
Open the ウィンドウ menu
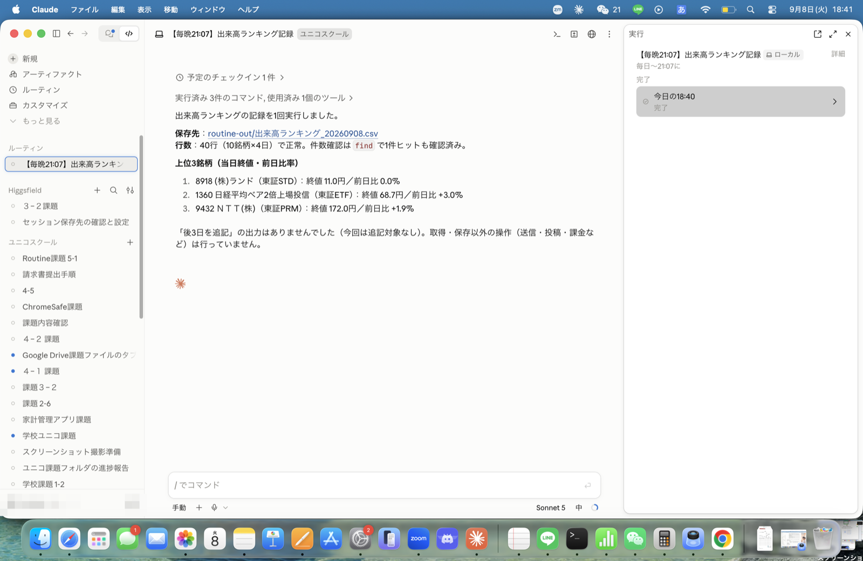tap(208, 10)
